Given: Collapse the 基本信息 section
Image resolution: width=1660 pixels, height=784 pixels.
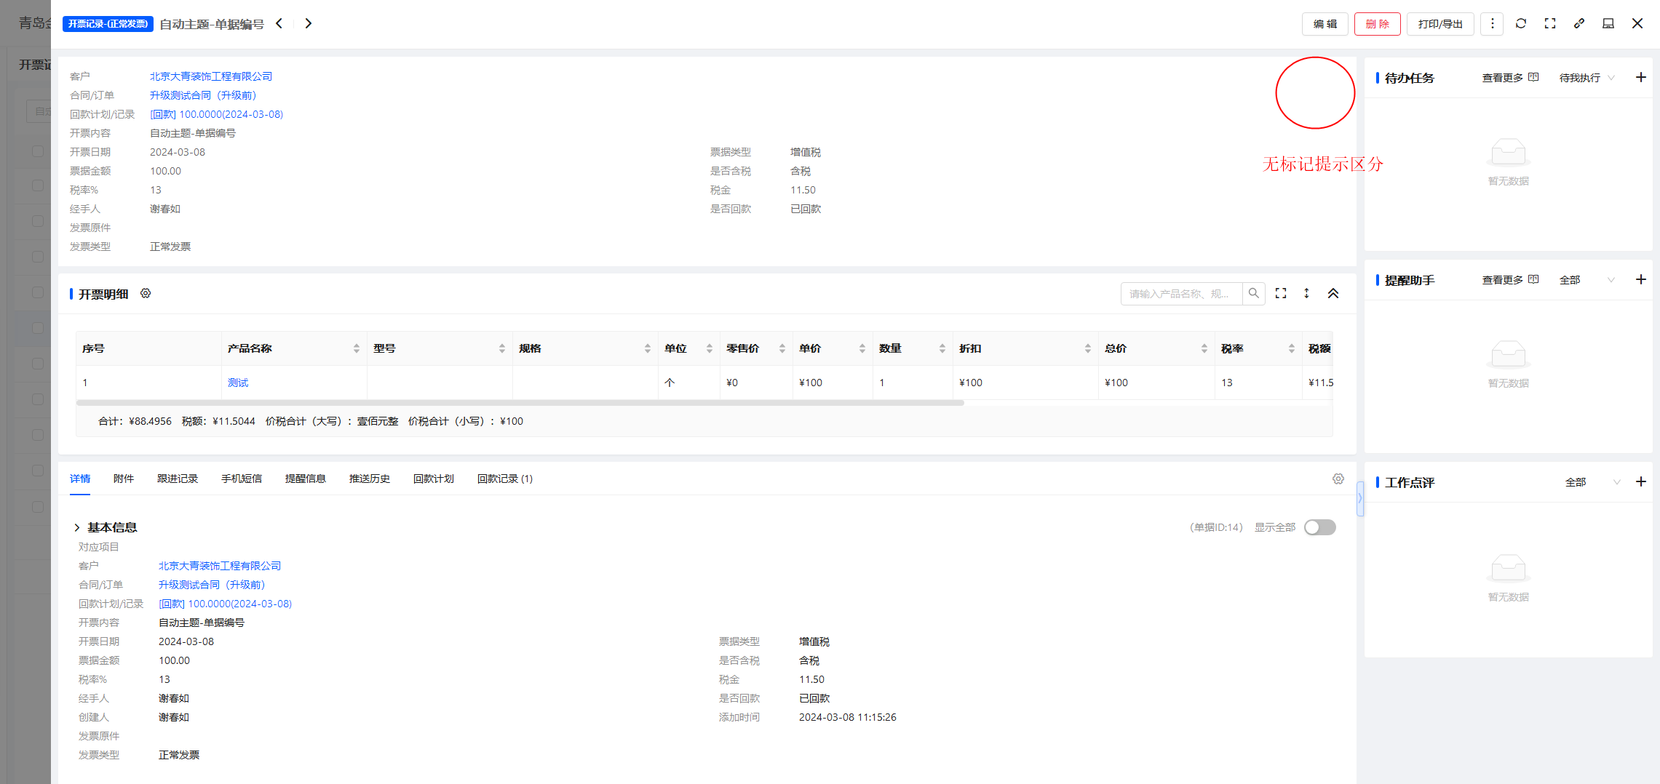Looking at the screenshot, I should pos(77,527).
